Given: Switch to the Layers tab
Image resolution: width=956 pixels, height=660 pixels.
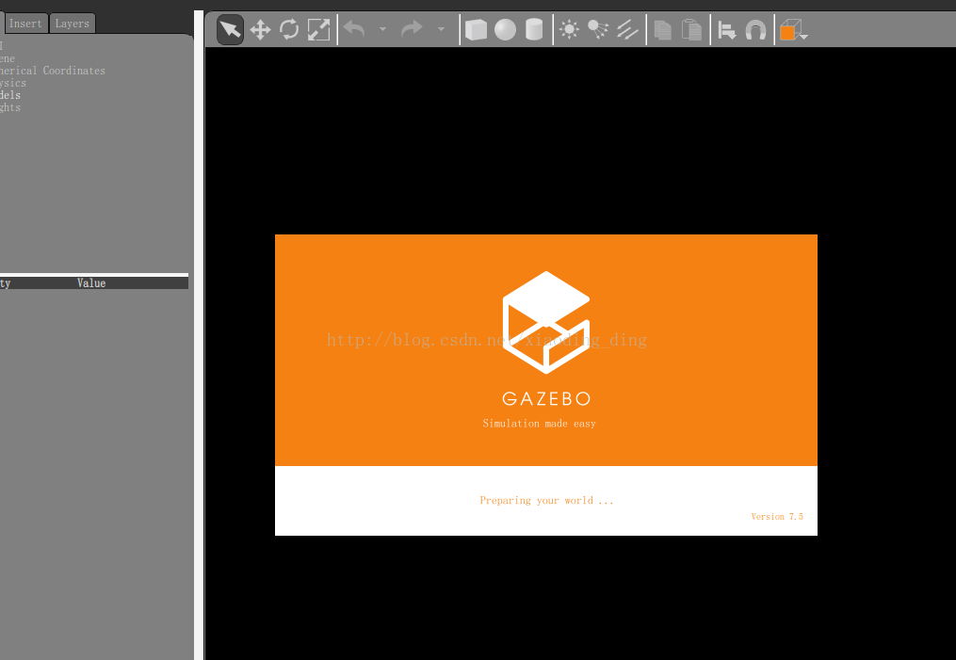Looking at the screenshot, I should coord(72,24).
